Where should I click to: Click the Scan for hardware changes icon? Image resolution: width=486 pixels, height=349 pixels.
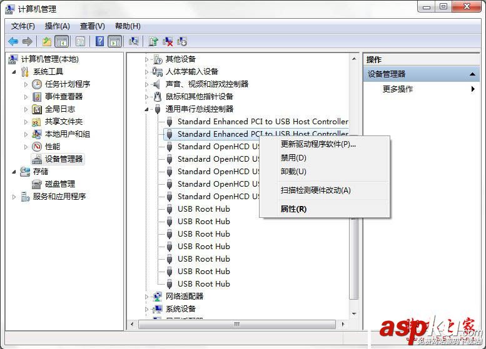[x=134, y=41]
